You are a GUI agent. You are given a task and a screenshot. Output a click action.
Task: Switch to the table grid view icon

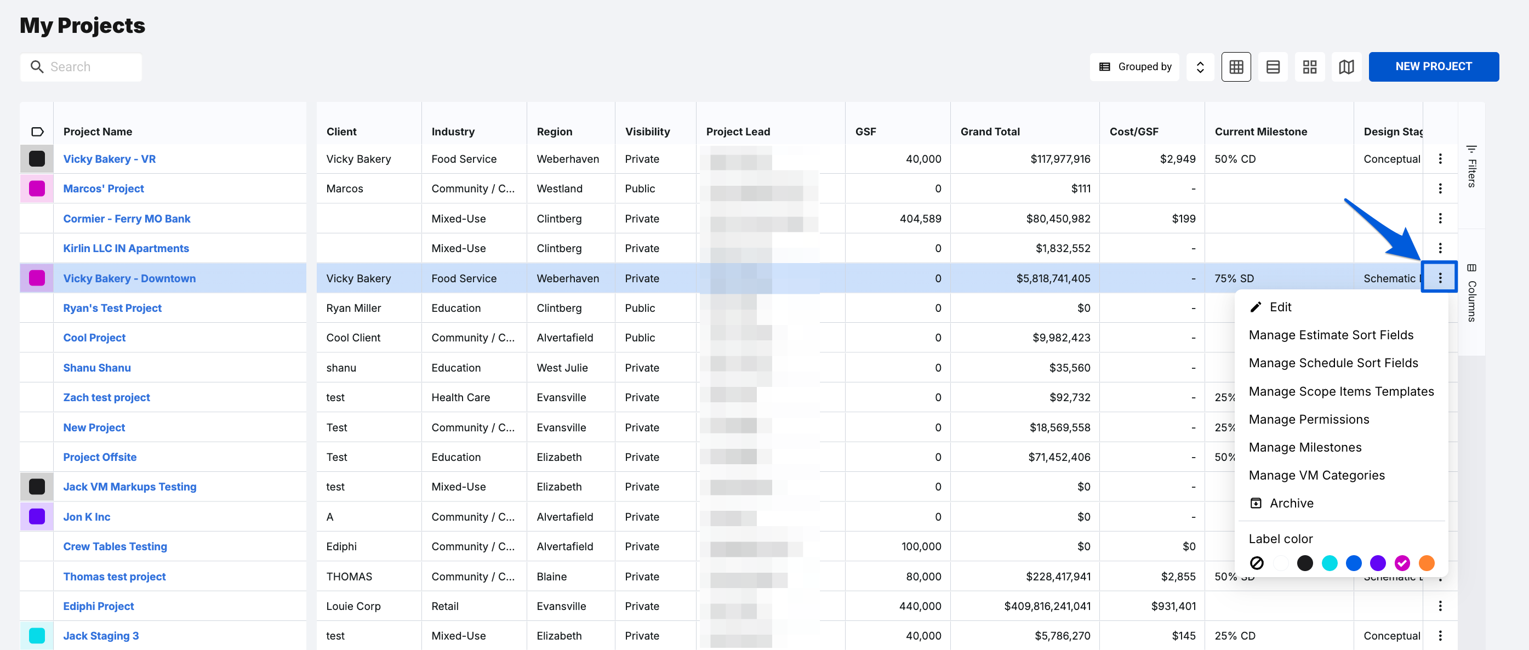(1236, 66)
